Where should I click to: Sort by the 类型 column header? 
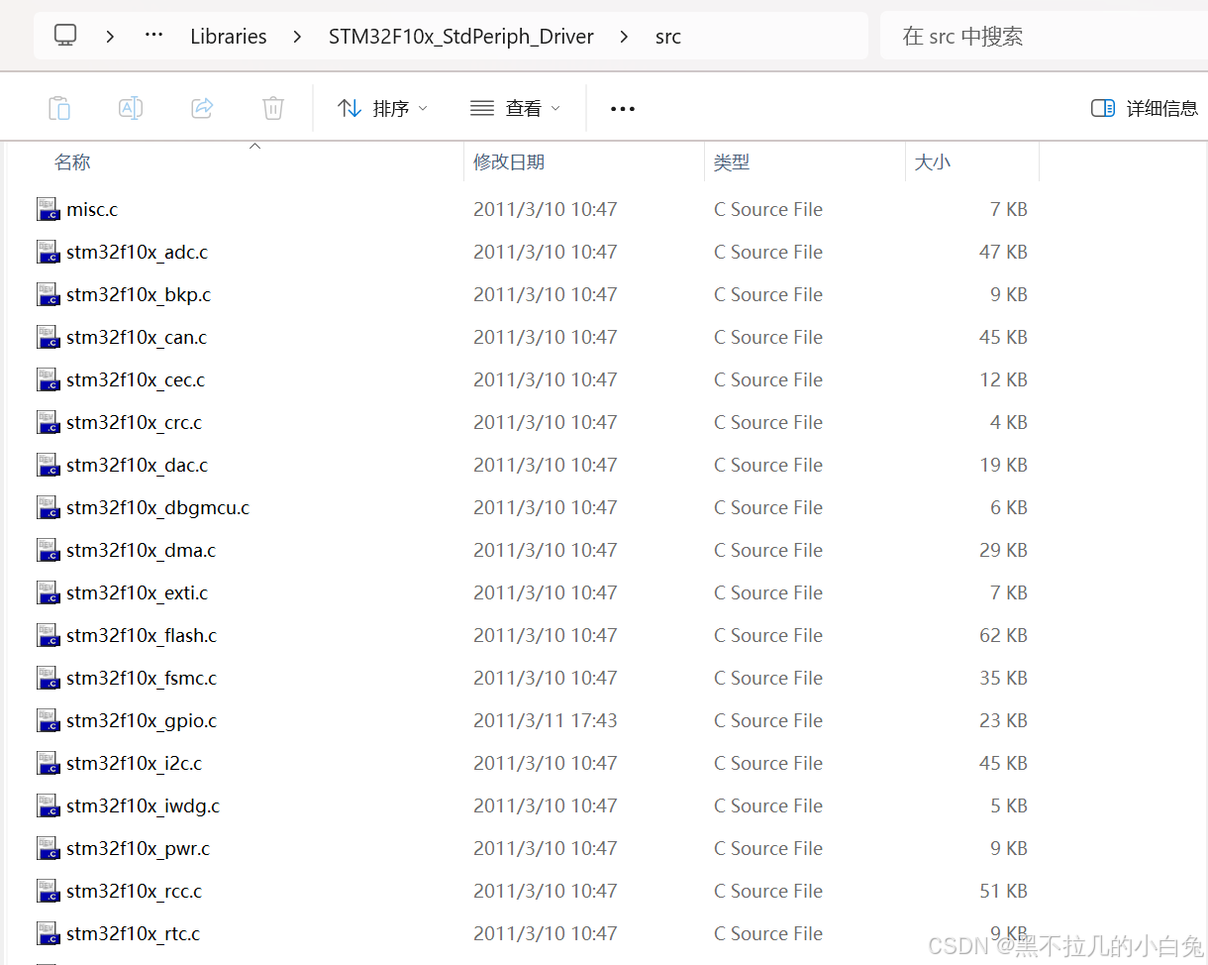732,162
